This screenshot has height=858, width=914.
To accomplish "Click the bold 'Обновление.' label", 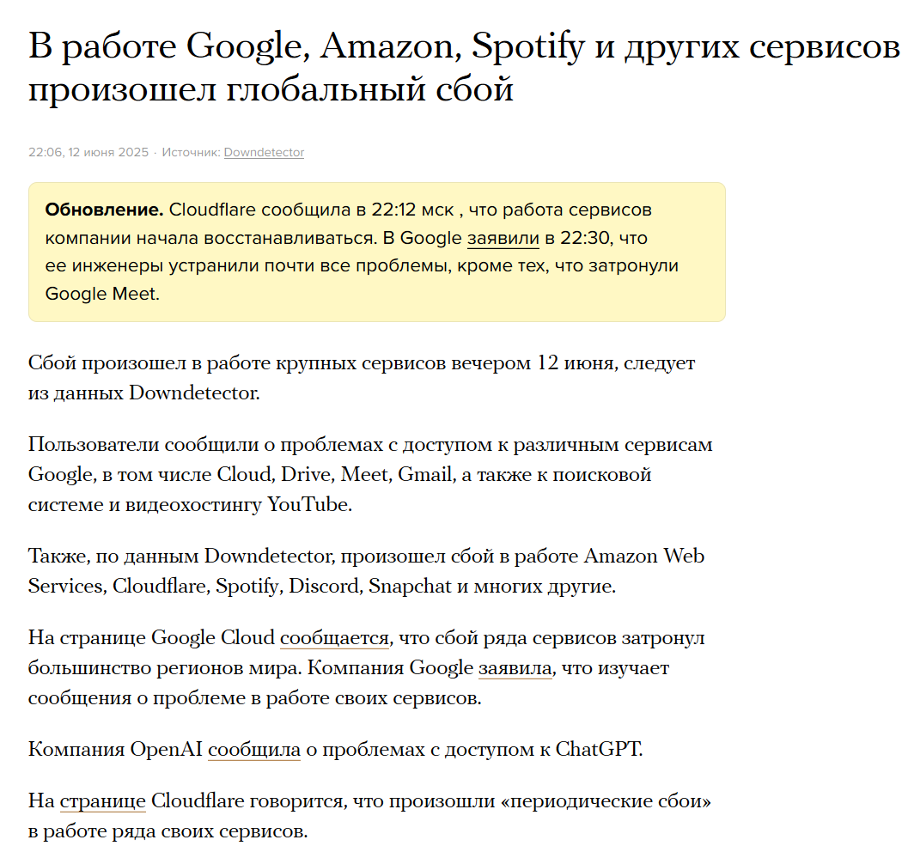I will click(x=104, y=210).
